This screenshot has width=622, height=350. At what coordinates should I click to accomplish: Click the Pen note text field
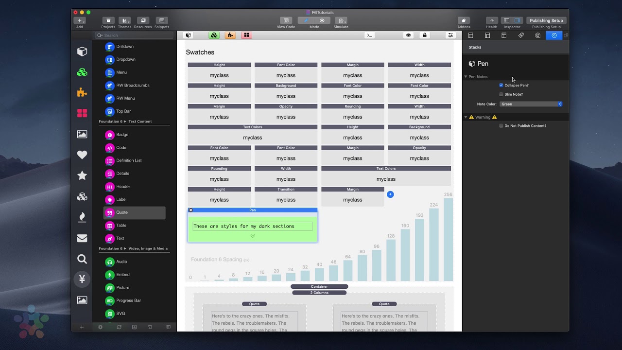[x=252, y=226]
